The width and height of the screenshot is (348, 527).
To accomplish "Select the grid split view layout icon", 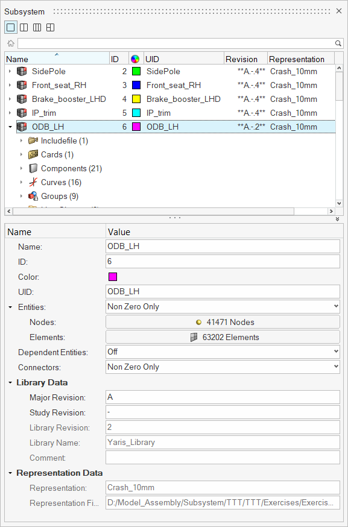I will pos(50,28).
